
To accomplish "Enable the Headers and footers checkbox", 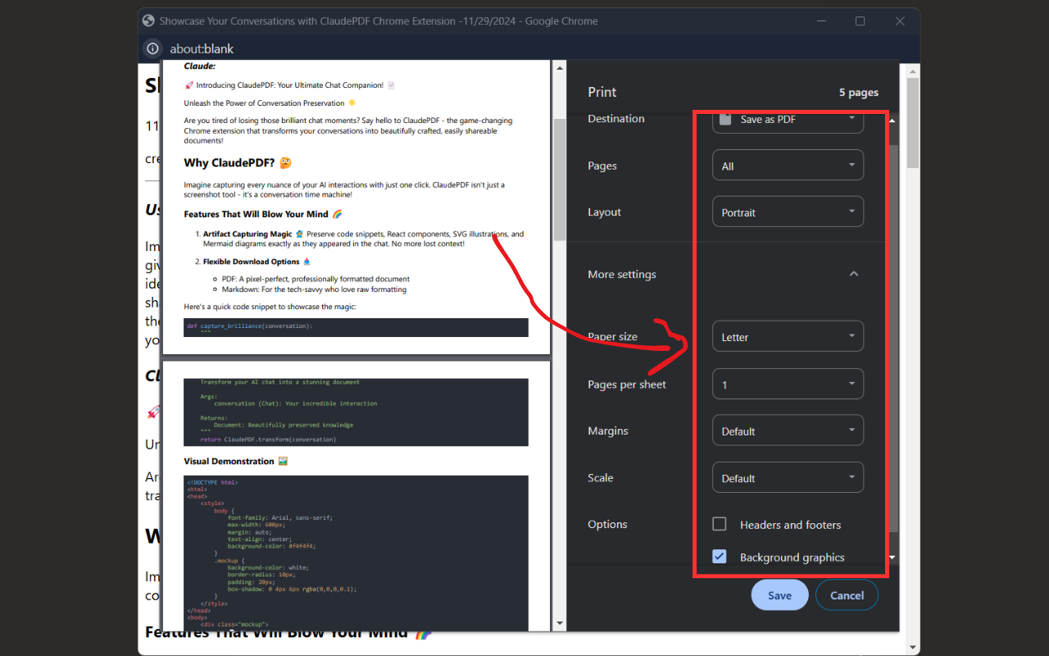I will [719, 524].
